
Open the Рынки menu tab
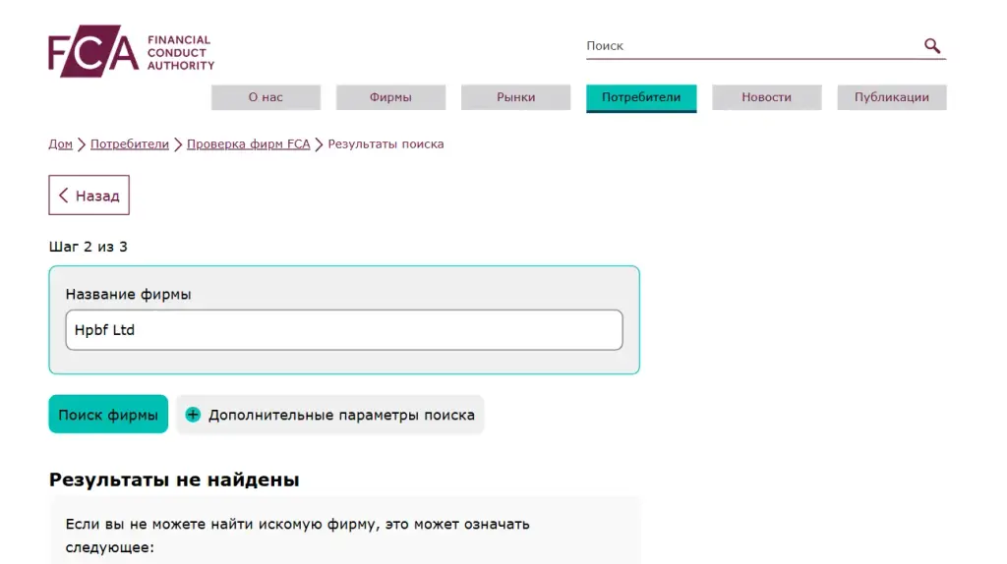point(515,97)
